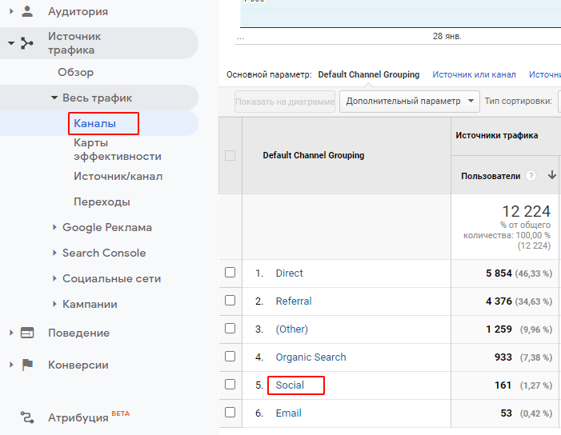Open the Organic Search channel link
This screenshot has height=435, width=561.
(311, 357)
